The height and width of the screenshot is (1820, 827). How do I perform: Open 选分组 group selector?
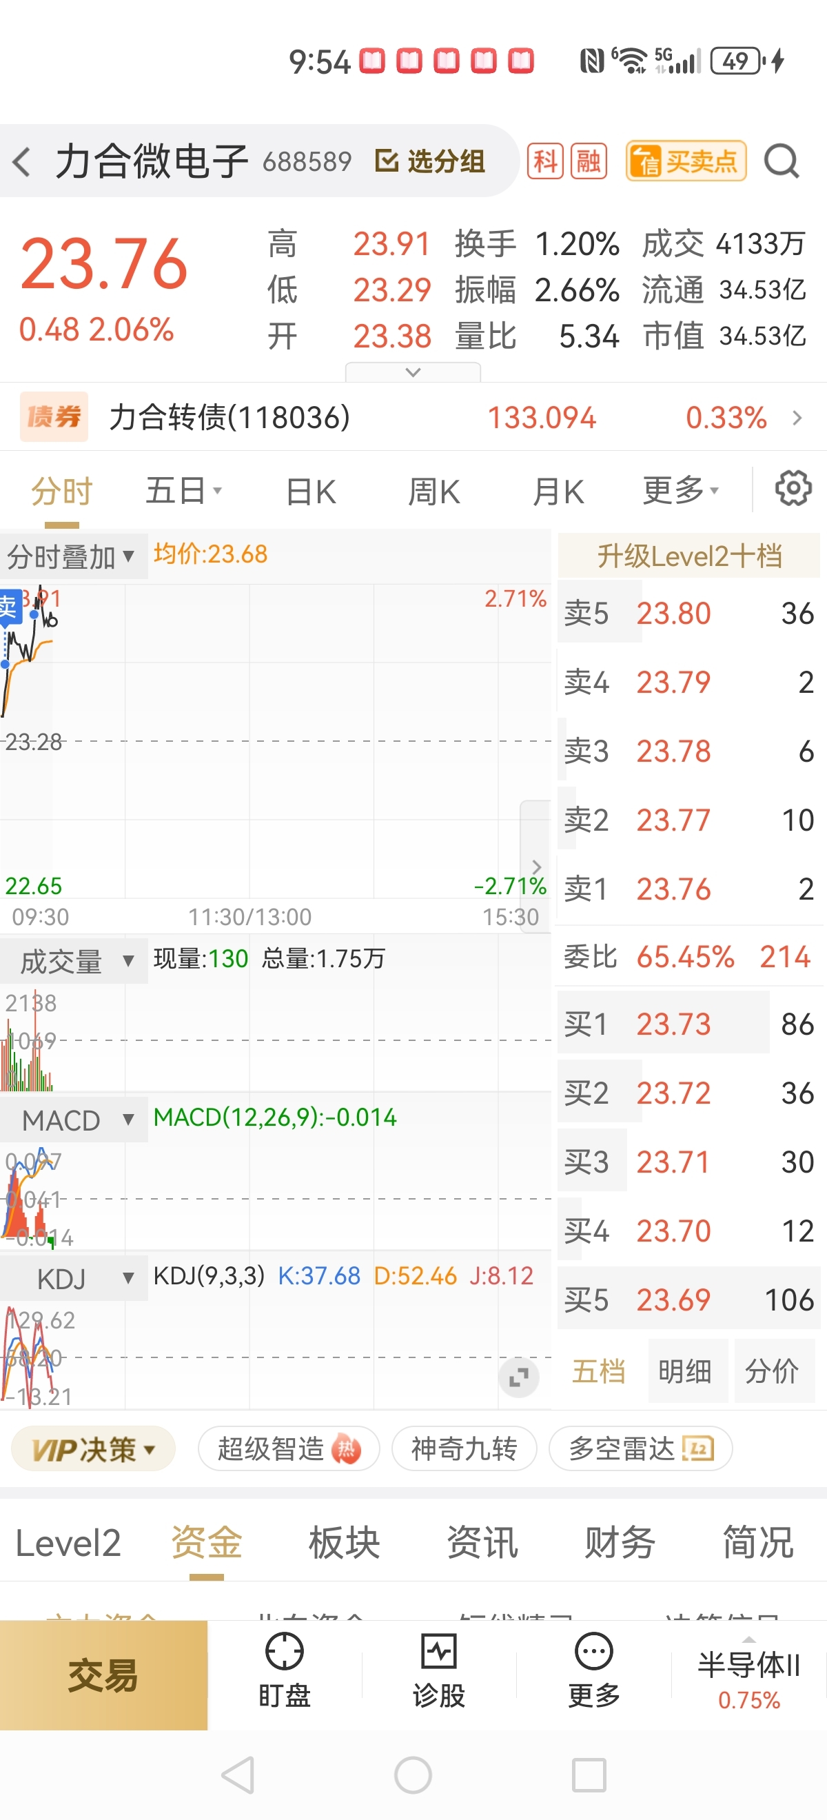point(430,162)
